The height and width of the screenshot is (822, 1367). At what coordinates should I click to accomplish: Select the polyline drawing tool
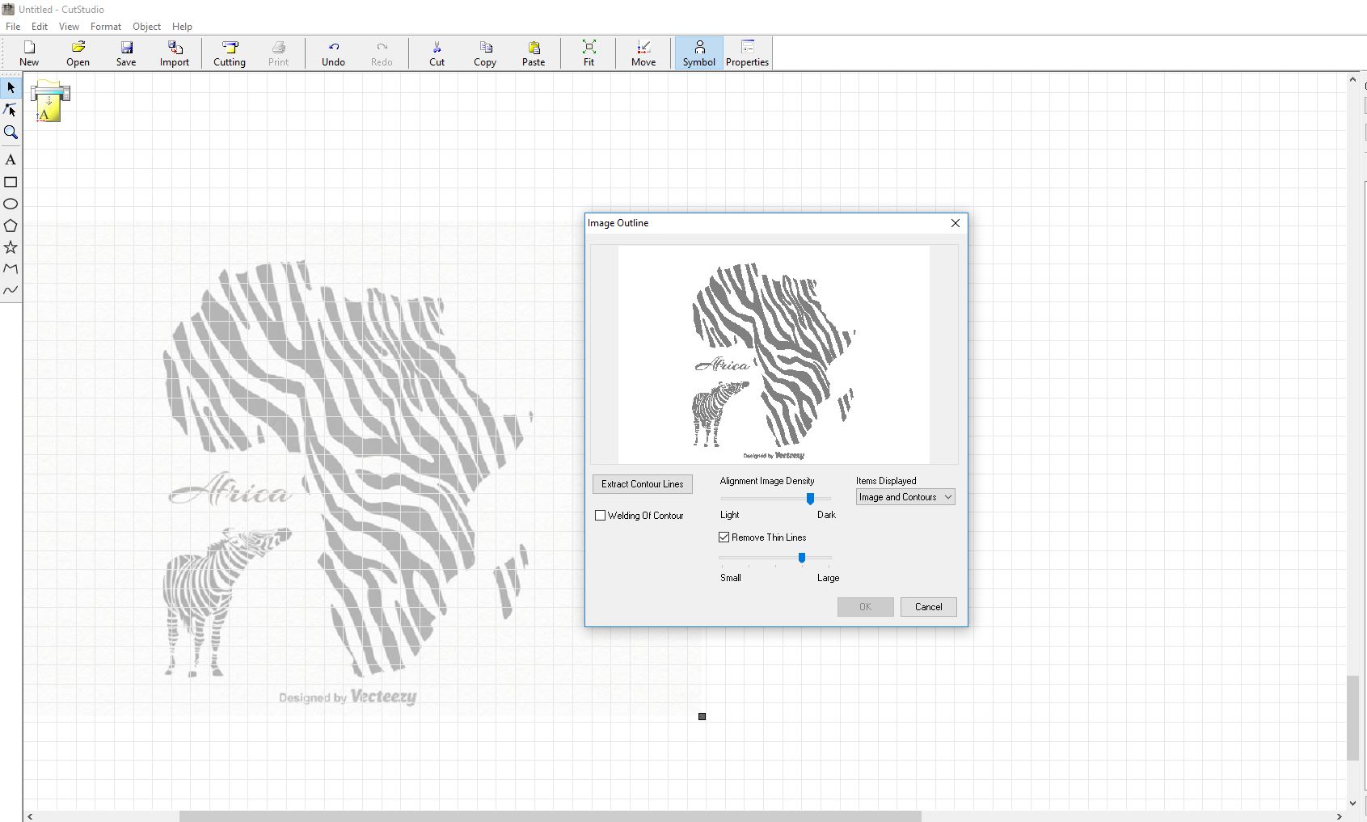11,268
